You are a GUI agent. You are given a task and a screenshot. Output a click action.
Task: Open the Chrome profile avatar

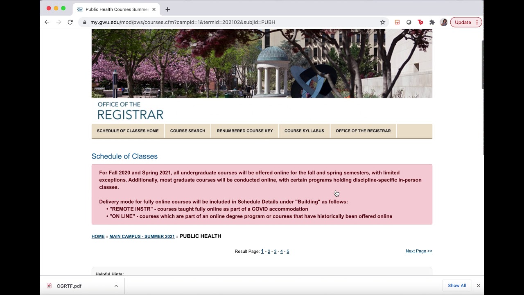[x=444, y=22]
